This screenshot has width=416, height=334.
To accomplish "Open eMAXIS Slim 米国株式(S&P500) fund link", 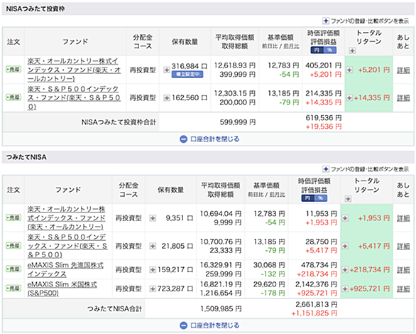I will (62, 289).
